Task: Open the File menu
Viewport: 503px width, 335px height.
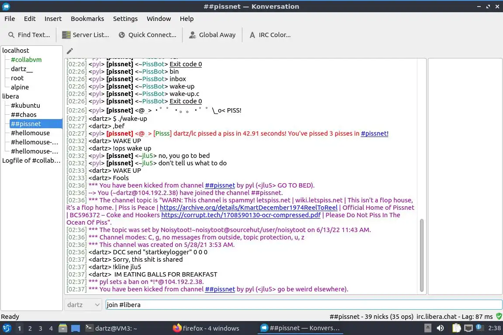Action: (x=10, y=19)
